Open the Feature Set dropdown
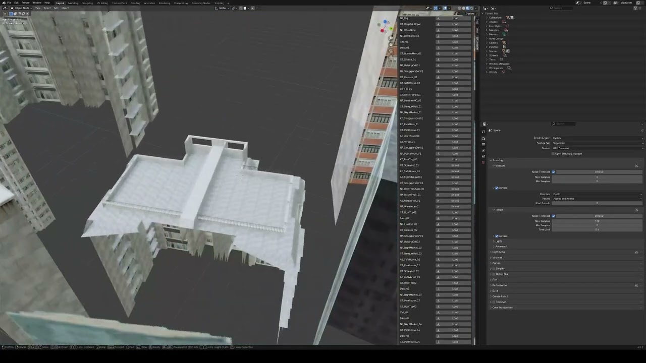Image resolution: width=646 pixels, height=363 pixels. [x=598, y=143]
